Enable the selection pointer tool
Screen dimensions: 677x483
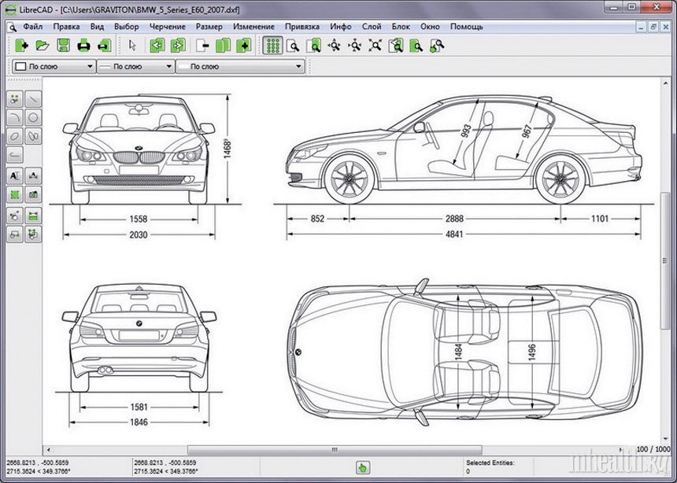[132, 46]
